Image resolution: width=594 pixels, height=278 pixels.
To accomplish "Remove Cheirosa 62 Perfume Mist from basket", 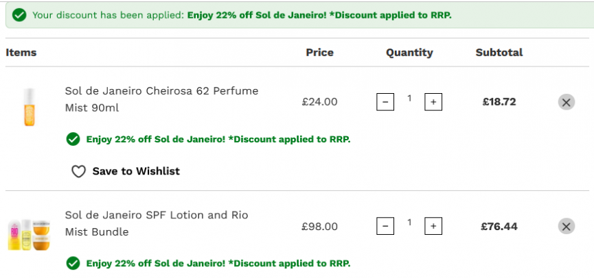I will (x=567, y=102).
